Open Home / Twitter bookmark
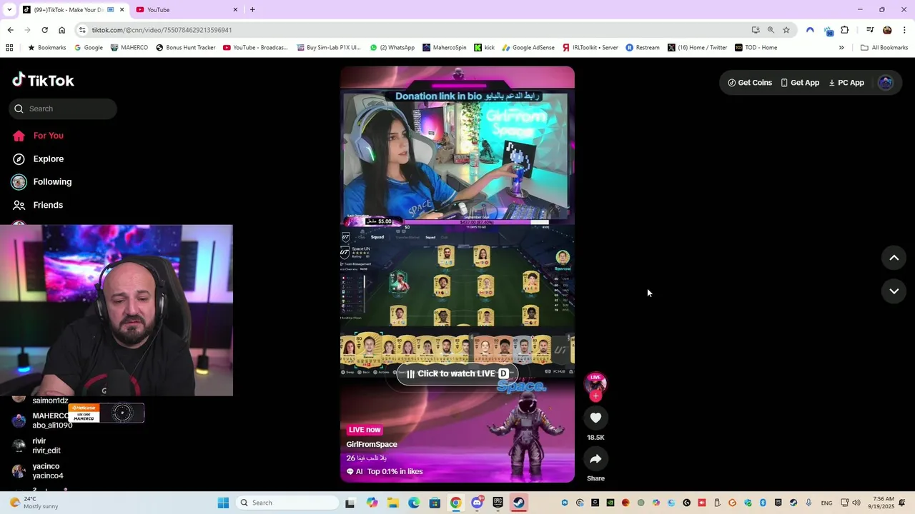Screen dimensions: 915x514 tap(698, 48)
